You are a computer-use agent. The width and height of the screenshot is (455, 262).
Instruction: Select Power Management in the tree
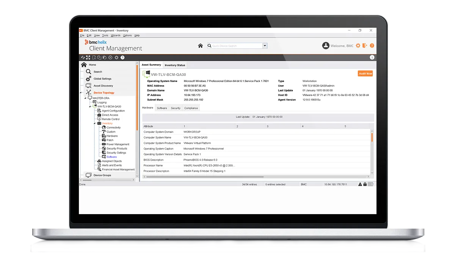(118, 144)
